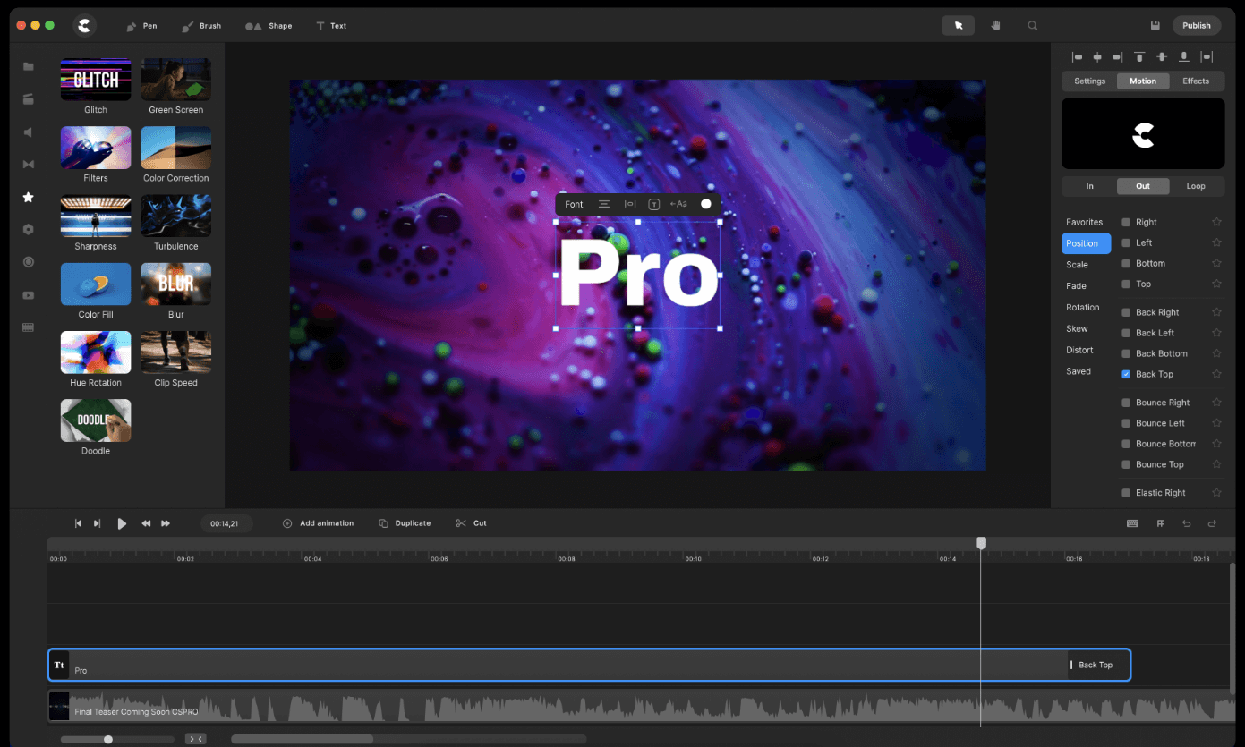
Task: Click the search magnifier icon
Action: pyautogui.click(x=1033, y=26)
